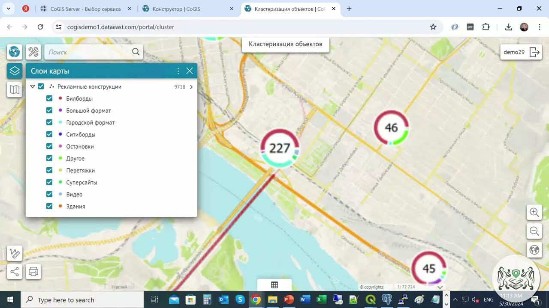Open Skype from the taskbar
Screen dimensions: 549x308
(x=240, y=299)
